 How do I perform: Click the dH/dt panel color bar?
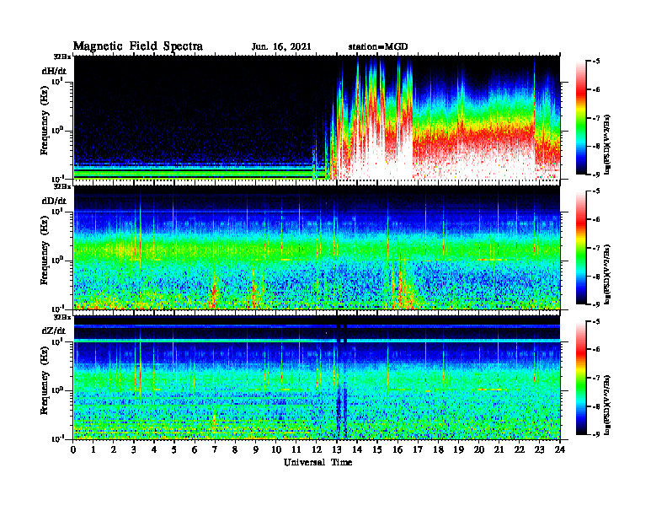(x=581, y=118)
